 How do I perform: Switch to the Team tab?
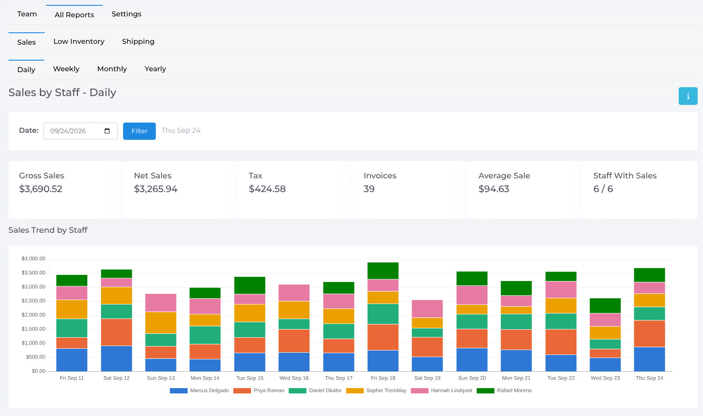pos(27,14)
